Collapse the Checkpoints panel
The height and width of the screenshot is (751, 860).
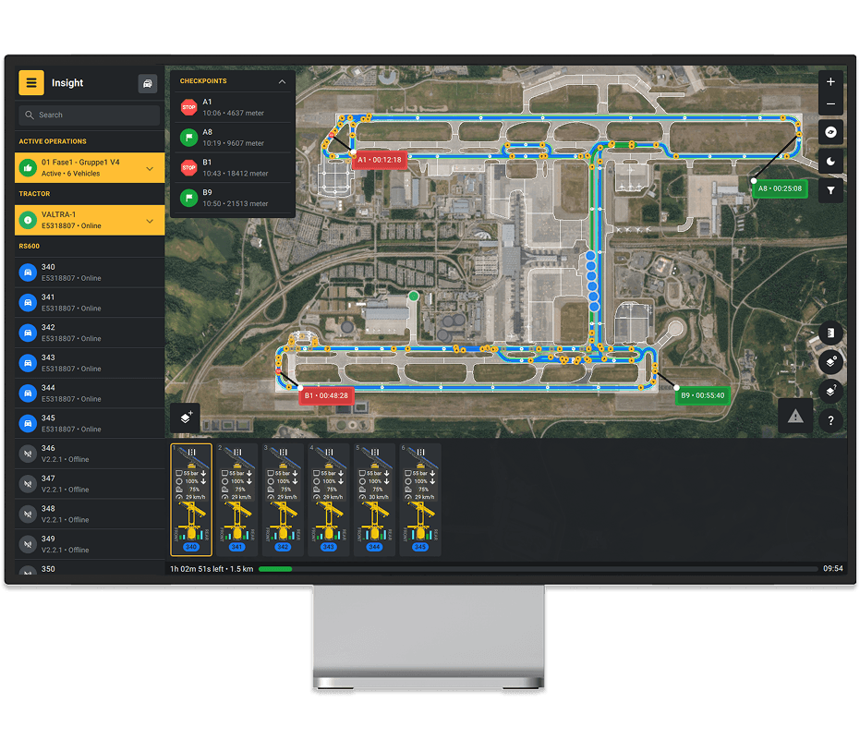click(x=282, y=81)
